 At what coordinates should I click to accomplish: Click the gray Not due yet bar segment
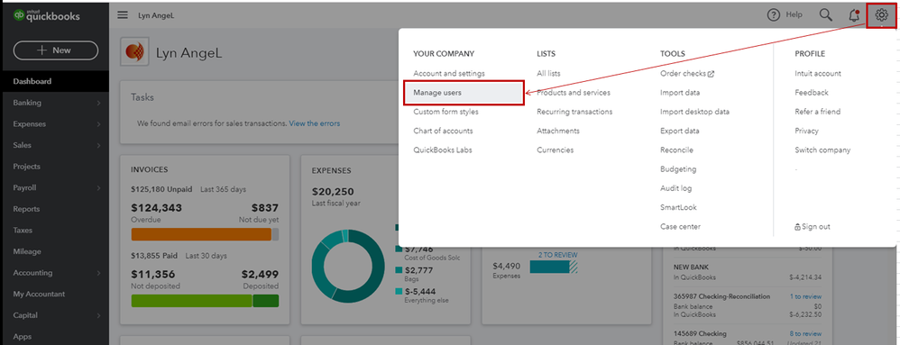tap(275, 234)
